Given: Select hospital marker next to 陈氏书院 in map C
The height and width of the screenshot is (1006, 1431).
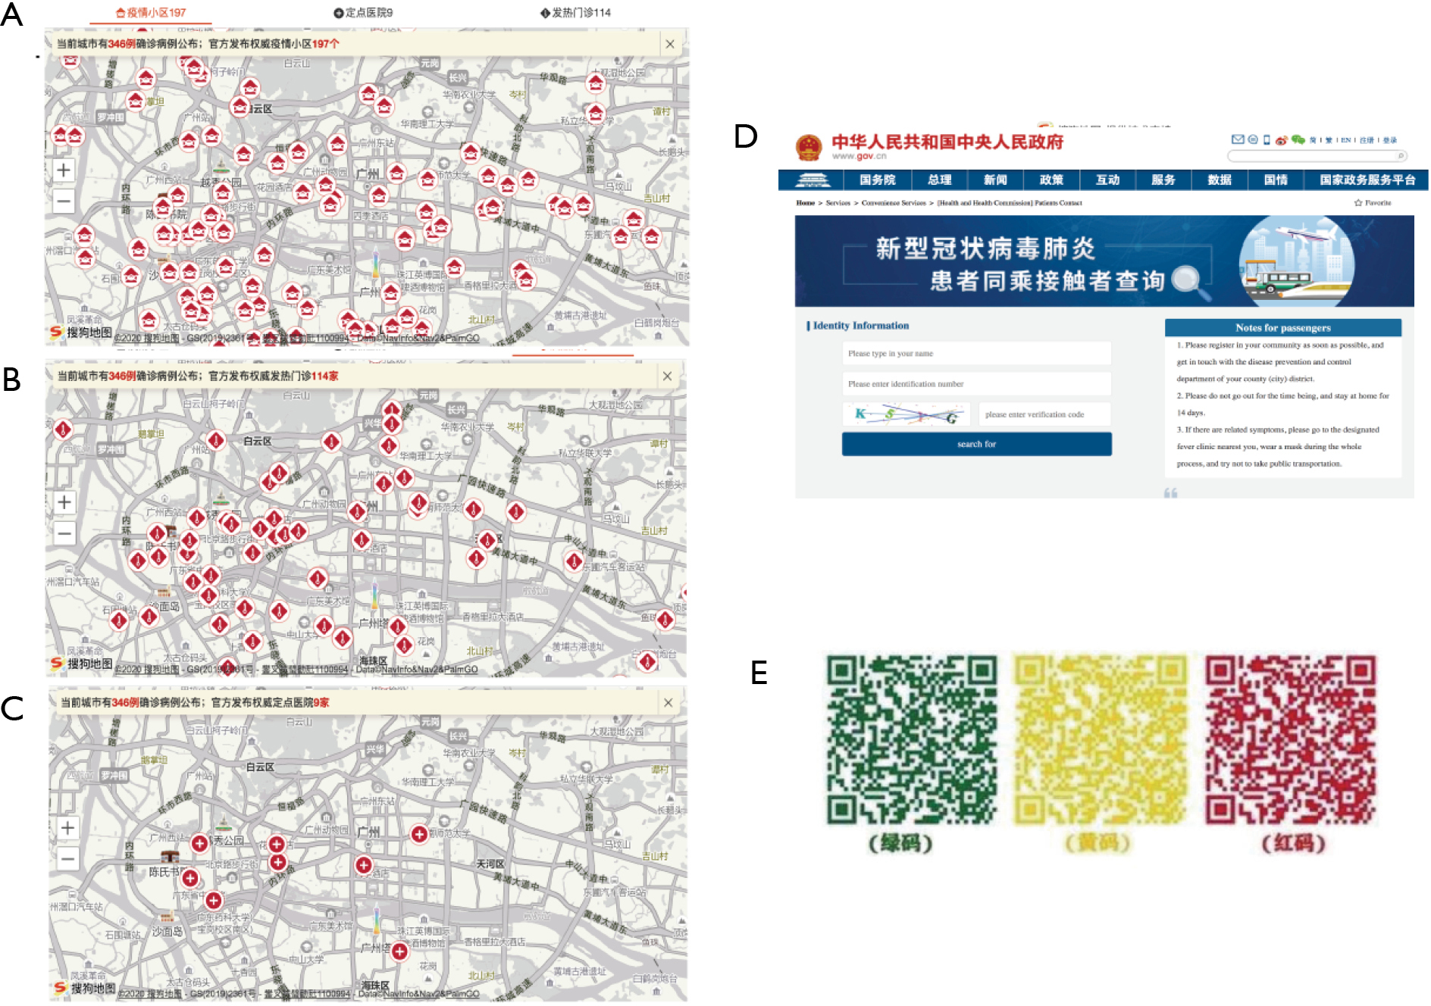Looking at the screenshot, I should (x=190, y=878).
